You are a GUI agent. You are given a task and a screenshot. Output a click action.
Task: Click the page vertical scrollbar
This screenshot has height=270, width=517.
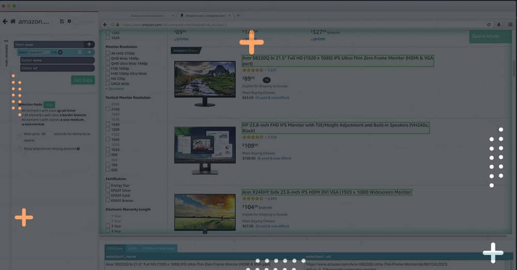pyautogui.click(x=513, y=69)
